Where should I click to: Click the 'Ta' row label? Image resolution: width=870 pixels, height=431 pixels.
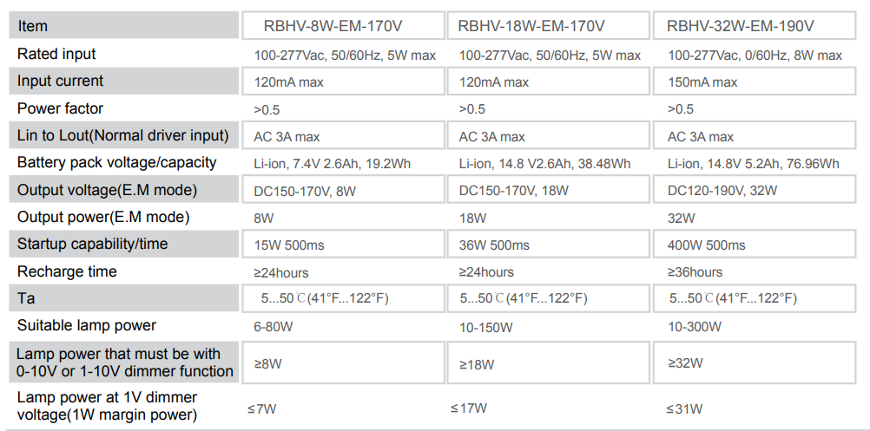tap(25, 297)
